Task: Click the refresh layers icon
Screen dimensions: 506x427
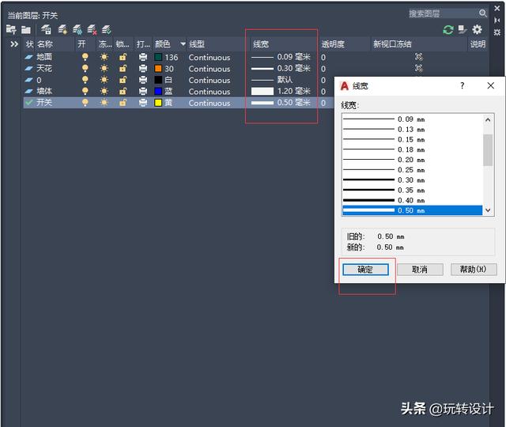Action: pyautogui.click(x=448, y=29)
